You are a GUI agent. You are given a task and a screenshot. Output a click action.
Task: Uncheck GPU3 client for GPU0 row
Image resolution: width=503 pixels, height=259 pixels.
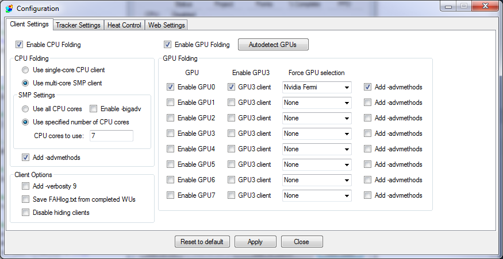click(231, 87)
